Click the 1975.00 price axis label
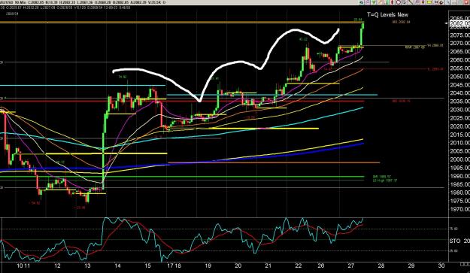The image size is (470, 273). tap(459, 201)
